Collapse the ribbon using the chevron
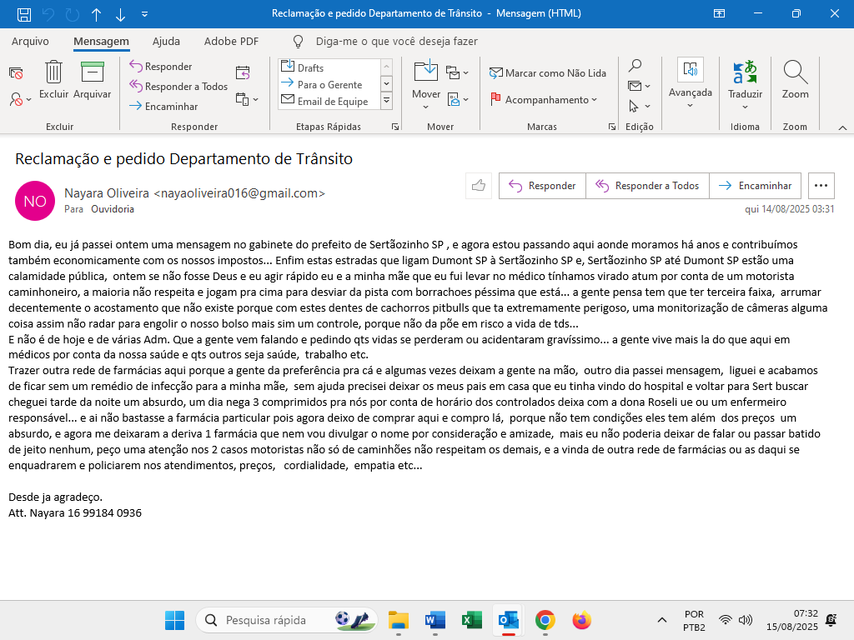 (x=841, y=127)
